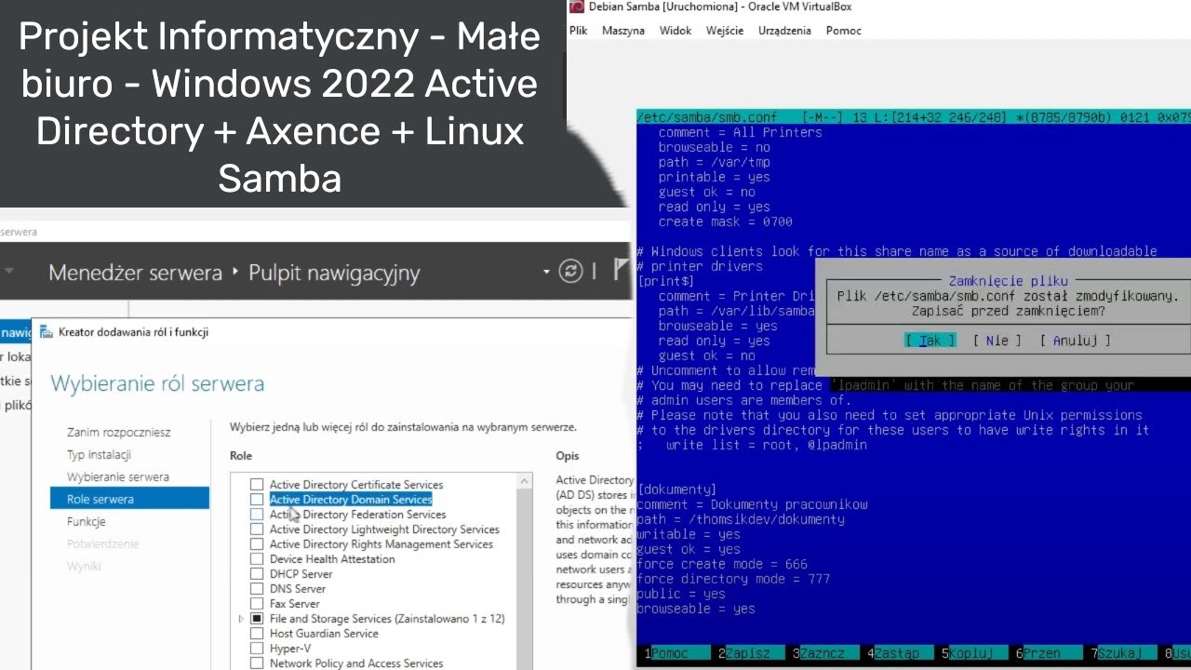Toggle File and Storage Services checkbox

pos(257,619)
